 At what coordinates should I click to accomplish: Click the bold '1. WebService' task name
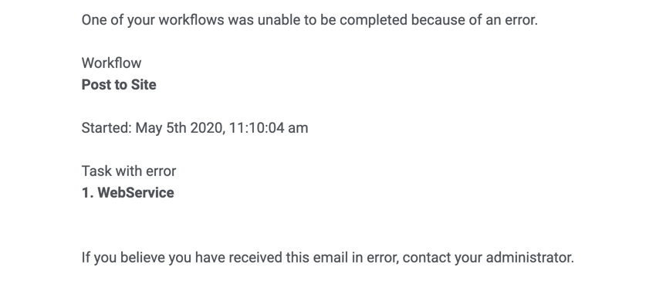[x=127, y=193]
